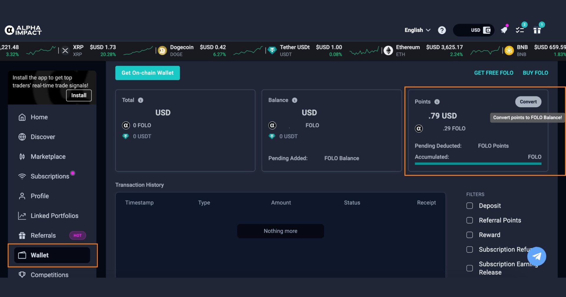Open the help question mark icon
Image resolution: width=566 pixels, height=297 pixels.
[442, 30]
